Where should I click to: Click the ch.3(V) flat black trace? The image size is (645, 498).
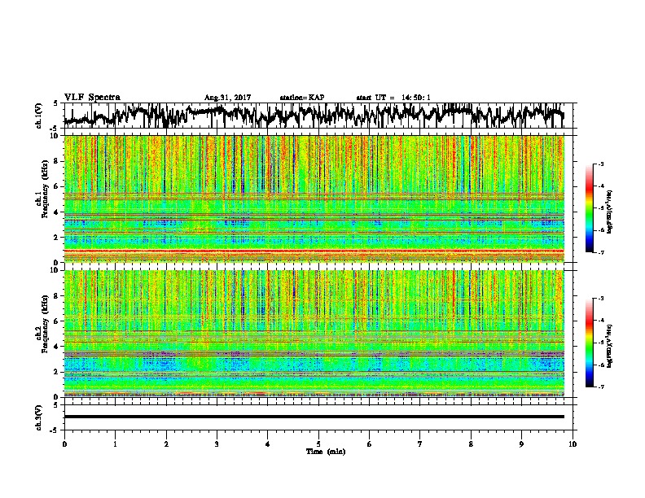[x=314, y=417]
